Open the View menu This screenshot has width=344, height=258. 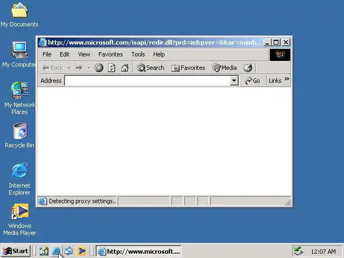(x=84, y=54)
